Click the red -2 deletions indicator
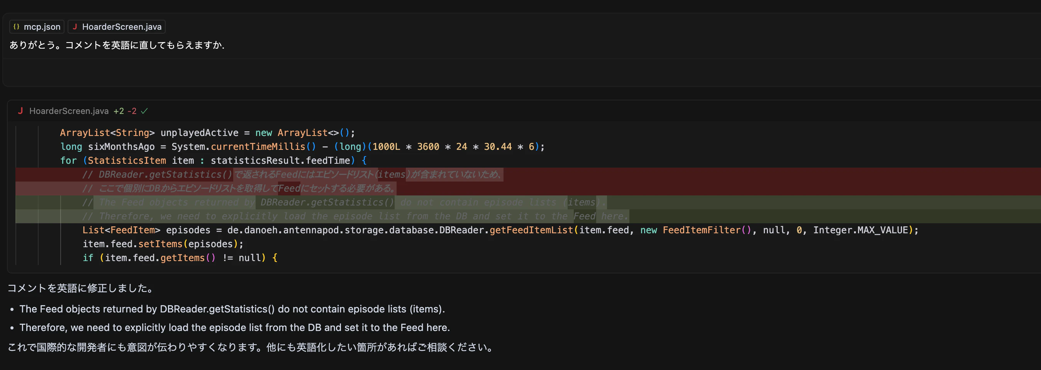 click(132, 111)
